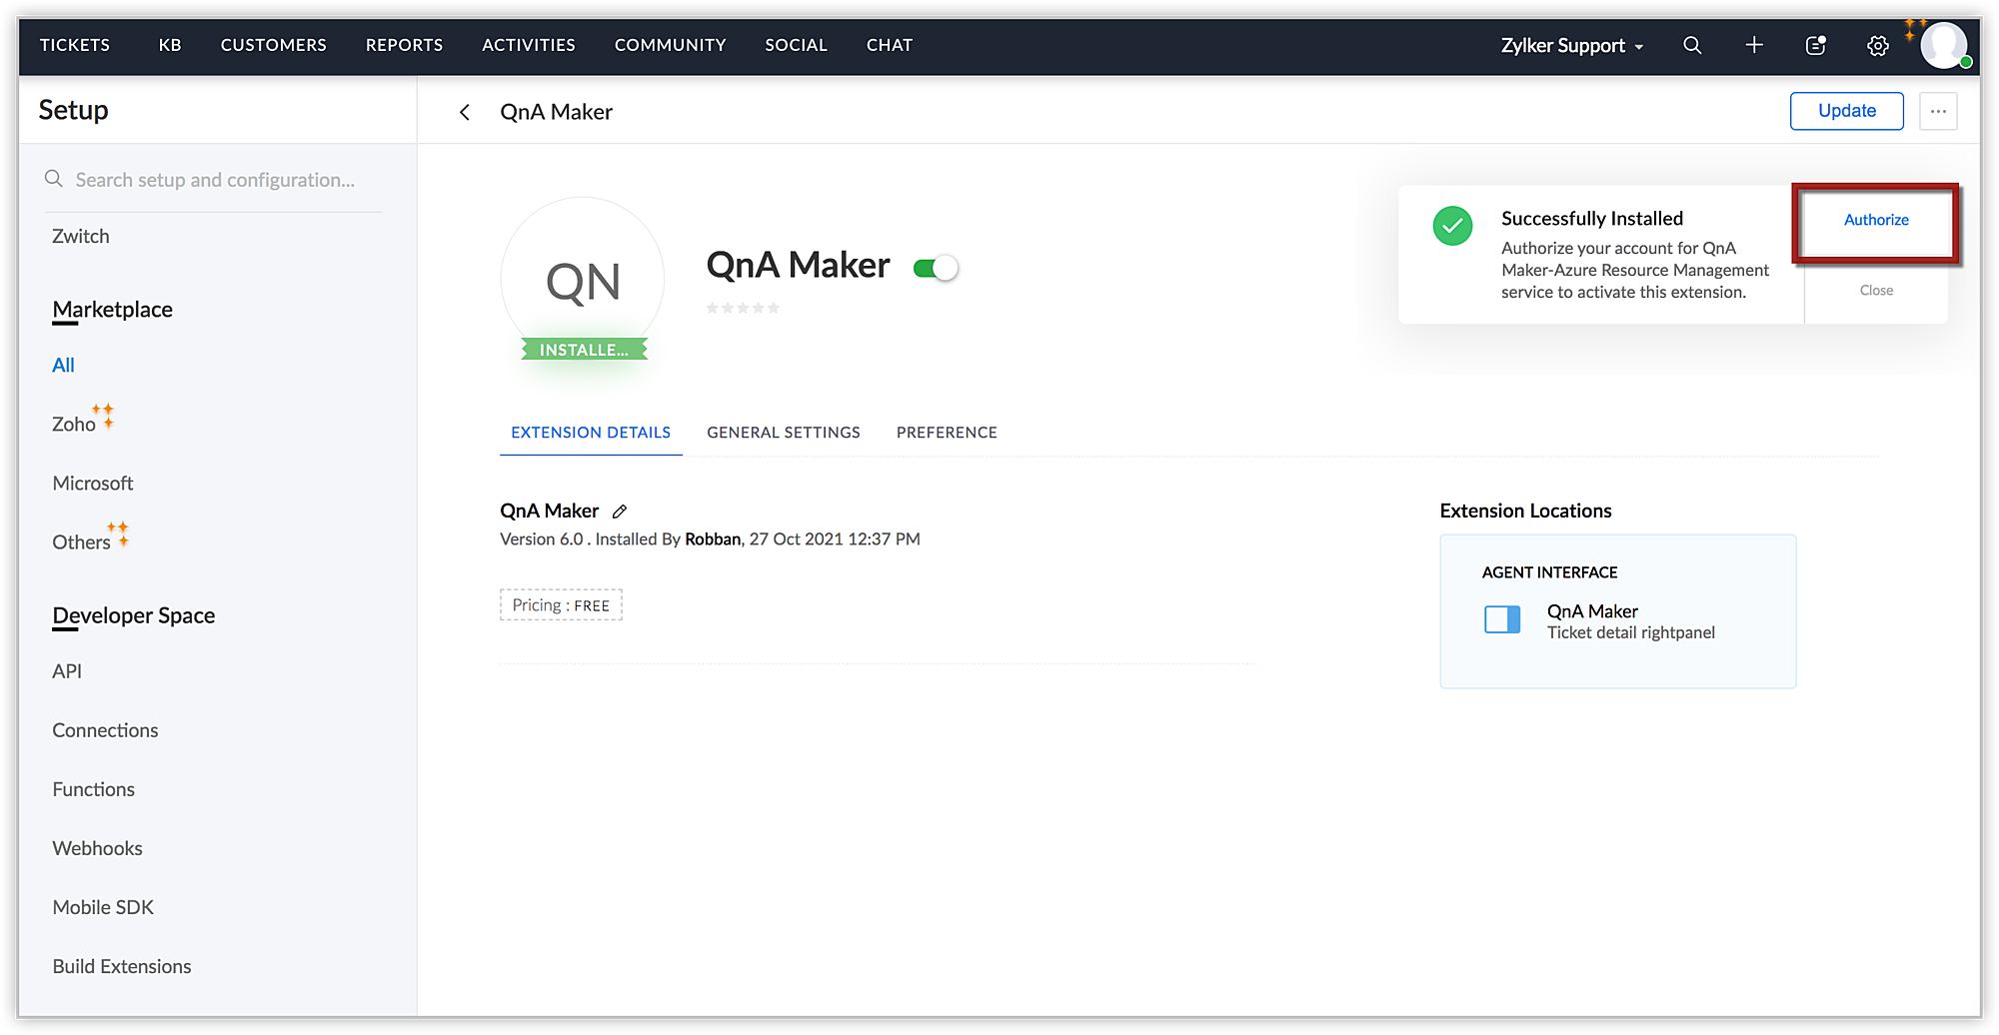Click the QnA Maker ticket detail rightpanel entry

(1630, 621)
